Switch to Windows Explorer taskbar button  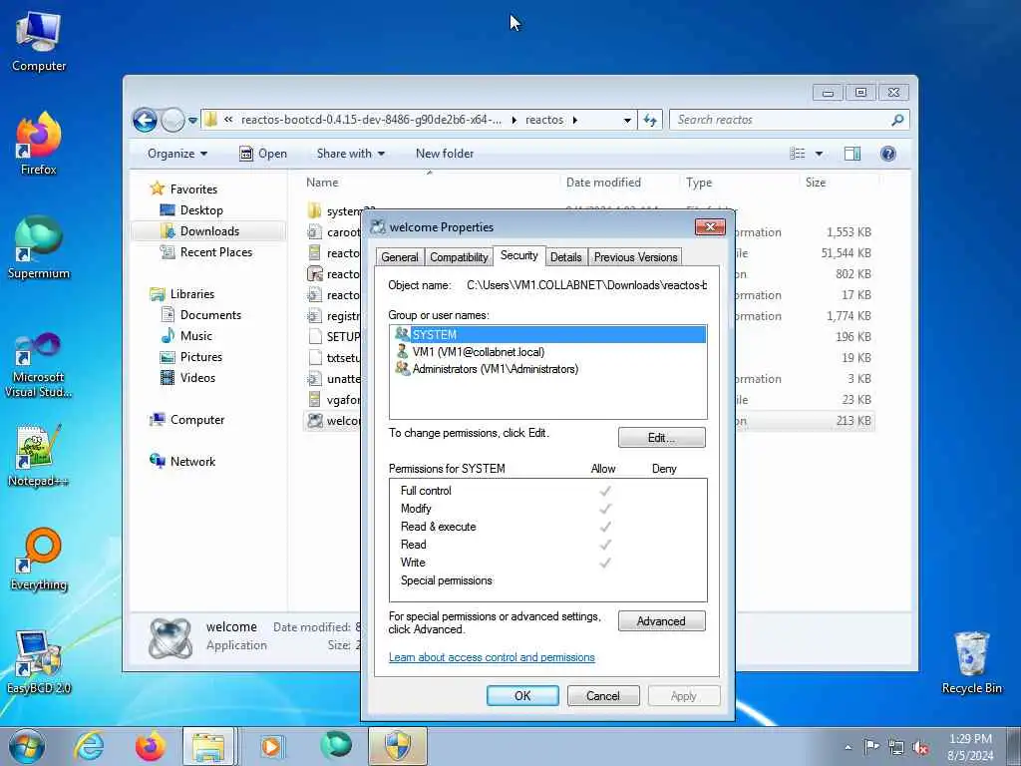pyautogui.click(x=209, y=746)
